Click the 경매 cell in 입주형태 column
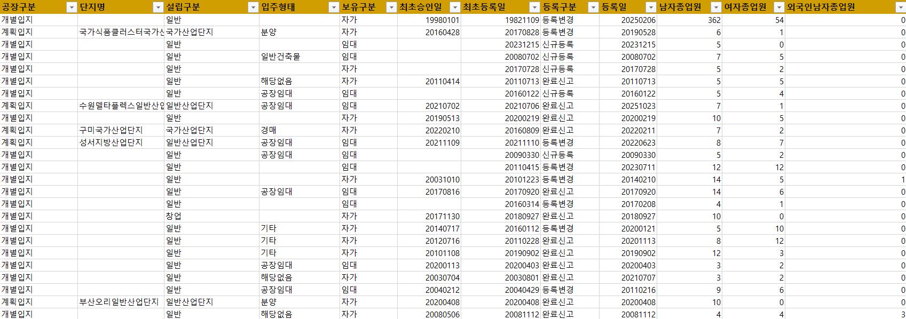Image resolution: width=906 pixels, height=319 pixels. [269, 130]
